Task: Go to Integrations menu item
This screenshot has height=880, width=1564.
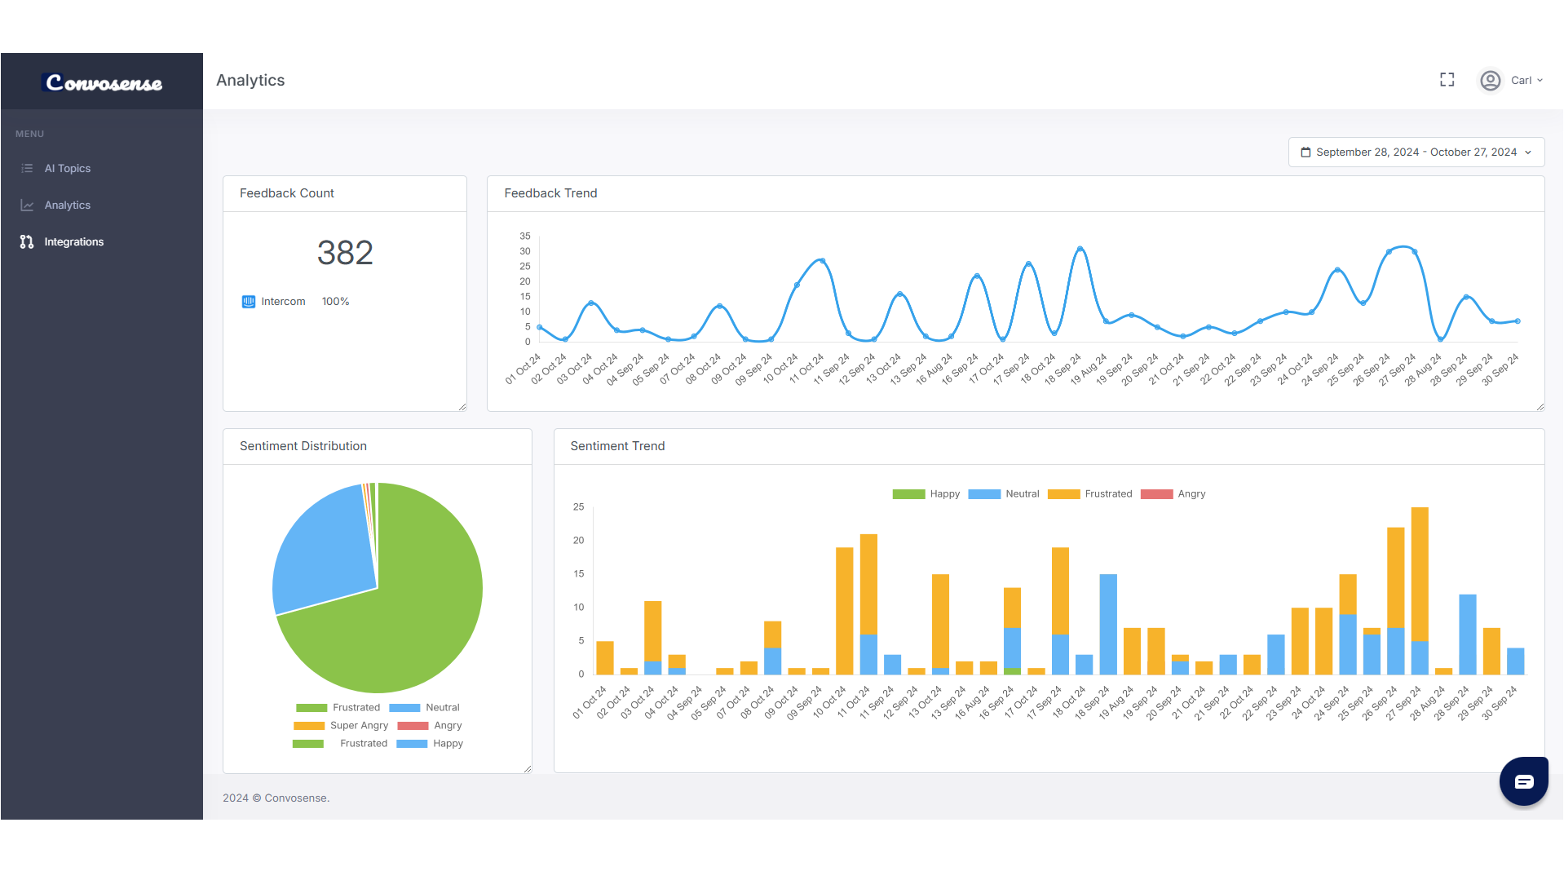Action: [x=73, y=242]
